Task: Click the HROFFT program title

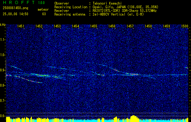Action: [x=19, y=2]
